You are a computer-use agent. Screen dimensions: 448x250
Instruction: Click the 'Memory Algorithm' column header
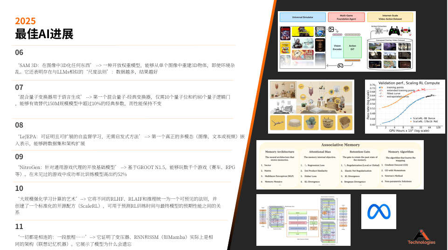tap(400, 152)
